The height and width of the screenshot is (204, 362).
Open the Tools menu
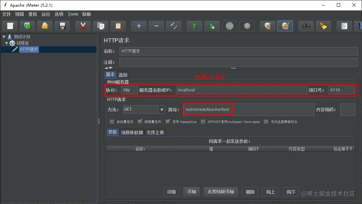(73, 14)
